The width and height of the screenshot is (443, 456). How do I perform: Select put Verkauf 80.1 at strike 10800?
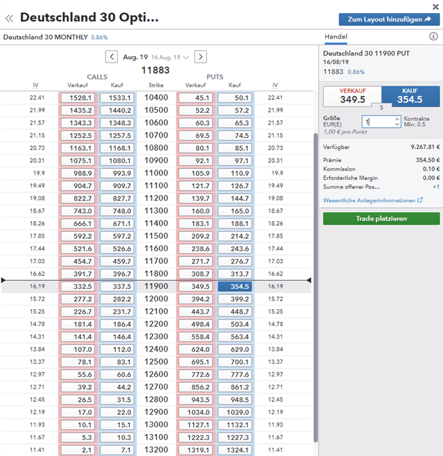pyautogui.click(x=195, y=148)
